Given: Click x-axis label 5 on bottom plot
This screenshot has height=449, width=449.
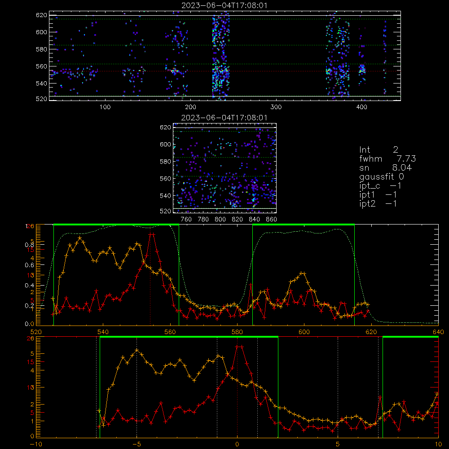Looking at the screenshot, I should (338, 445).
